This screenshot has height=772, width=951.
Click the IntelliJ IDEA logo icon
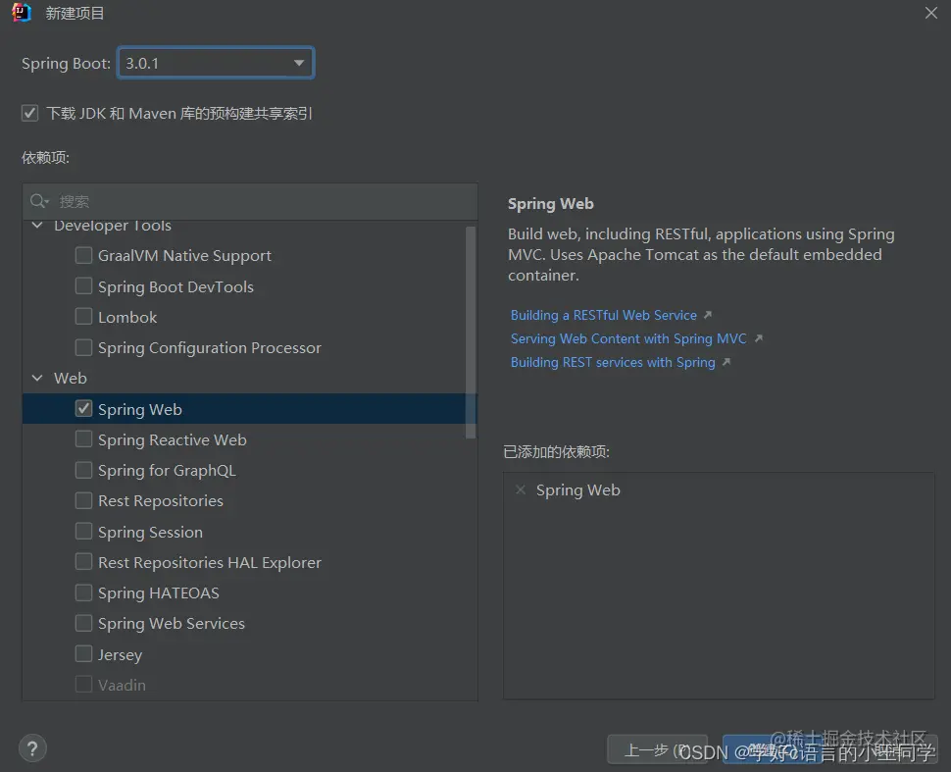click(22, 12)
